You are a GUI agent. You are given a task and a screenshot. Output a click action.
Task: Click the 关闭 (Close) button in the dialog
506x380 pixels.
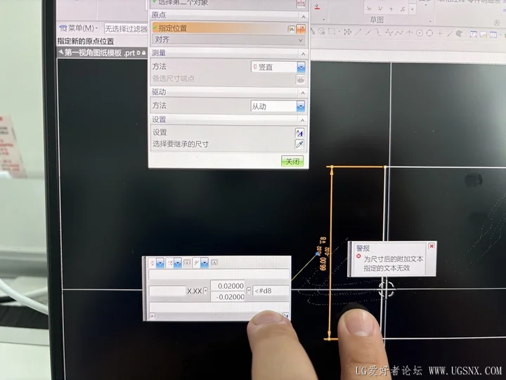coord(292,161)
